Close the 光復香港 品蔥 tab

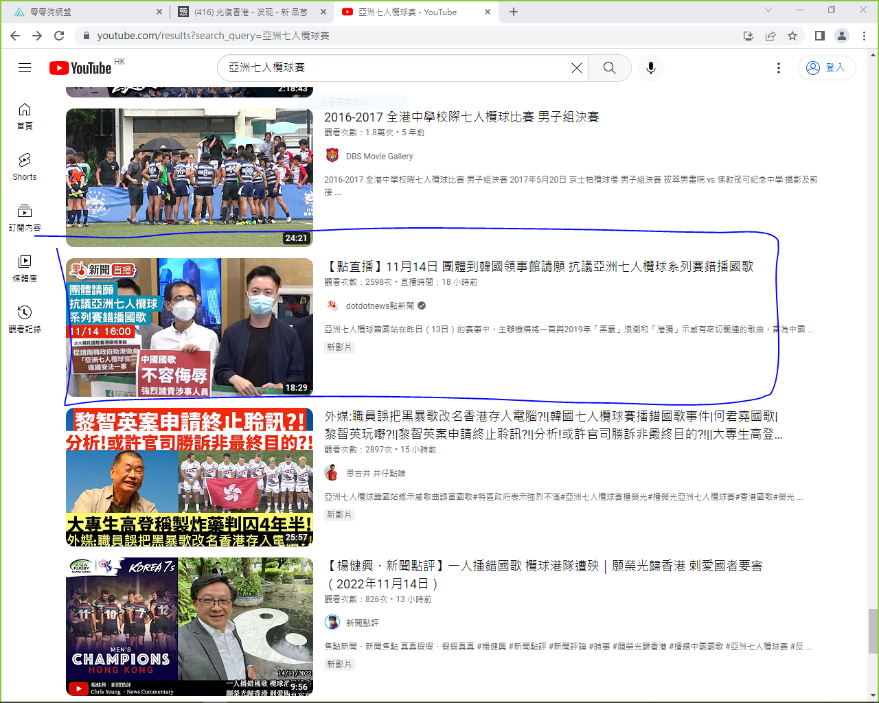[x=323, y=12]
